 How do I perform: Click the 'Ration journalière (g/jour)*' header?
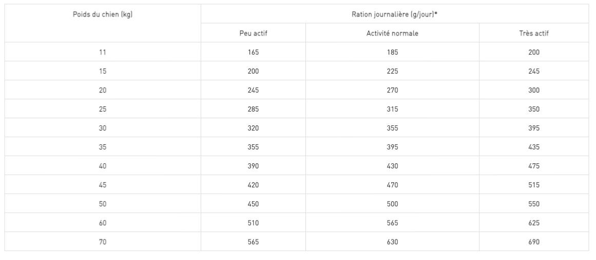pyautogui.click(x=394, y=14)
